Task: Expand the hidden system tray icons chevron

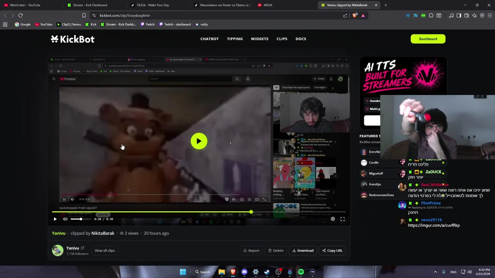Action: coord(435,272)
